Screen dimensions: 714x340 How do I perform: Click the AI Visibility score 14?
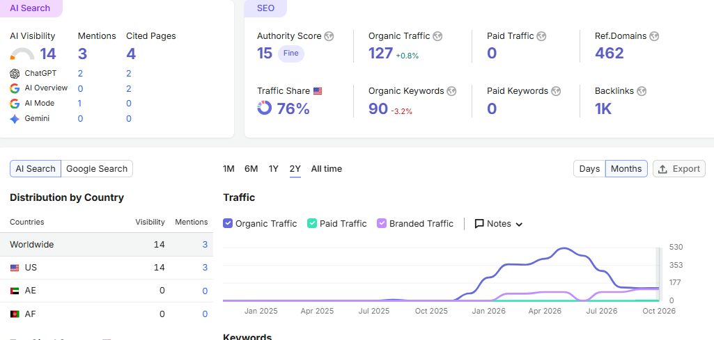(48, 54)
